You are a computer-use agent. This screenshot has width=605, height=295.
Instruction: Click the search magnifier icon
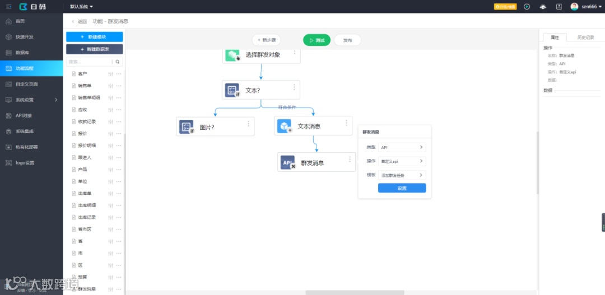click(x=118, y=62)
